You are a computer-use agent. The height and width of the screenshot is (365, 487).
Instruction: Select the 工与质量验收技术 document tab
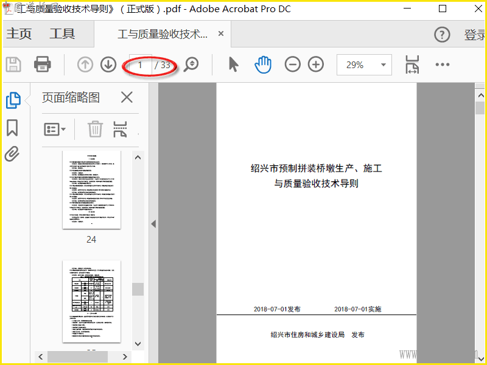162,34
